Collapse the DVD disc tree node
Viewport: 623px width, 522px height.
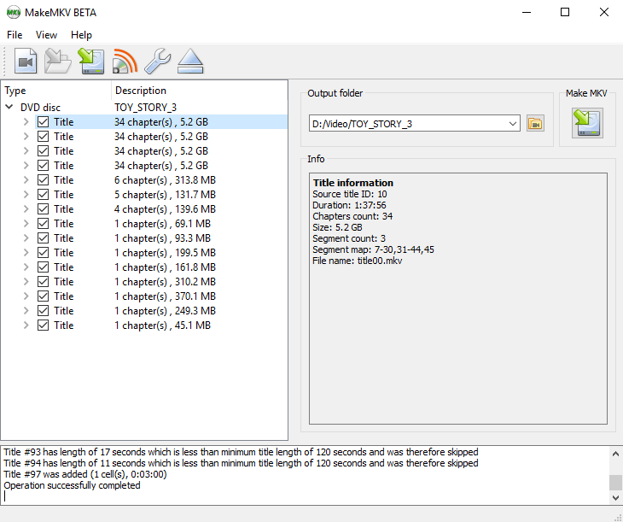9,107
